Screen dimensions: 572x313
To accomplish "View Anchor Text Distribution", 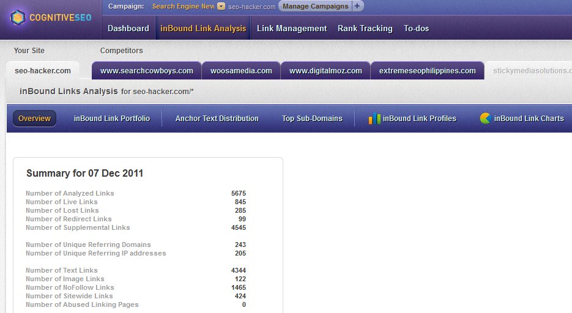I will click(217, 119).
